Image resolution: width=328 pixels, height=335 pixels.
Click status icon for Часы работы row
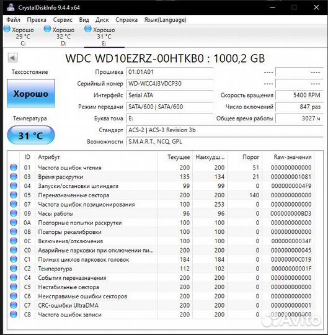14,213
